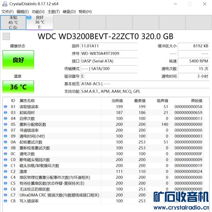Open the 编辑(E) menu
Image resolution: width=212 pixels, height=212 pixels.
pos(23,12)
